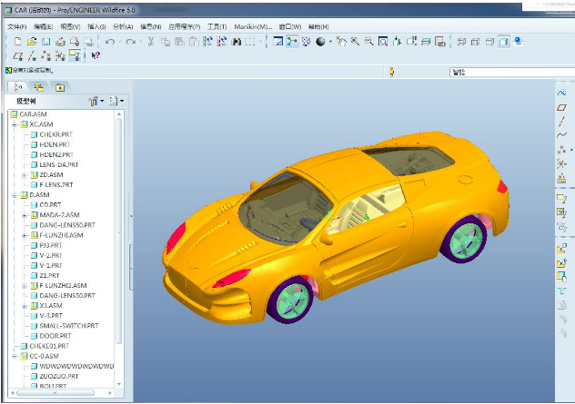Open the Manikin menu
Screen dimensions: 575x404
click(x=252, y=27)
